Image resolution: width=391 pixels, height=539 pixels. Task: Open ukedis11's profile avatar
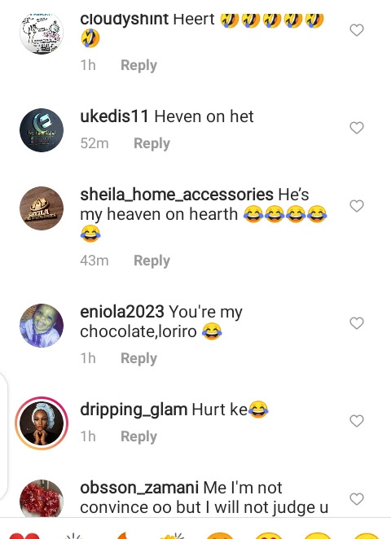[42, 130]
